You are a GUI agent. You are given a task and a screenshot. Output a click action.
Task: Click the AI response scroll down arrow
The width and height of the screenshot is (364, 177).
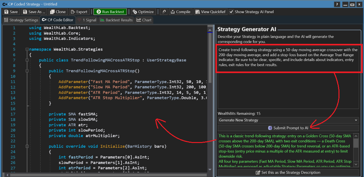356,164
